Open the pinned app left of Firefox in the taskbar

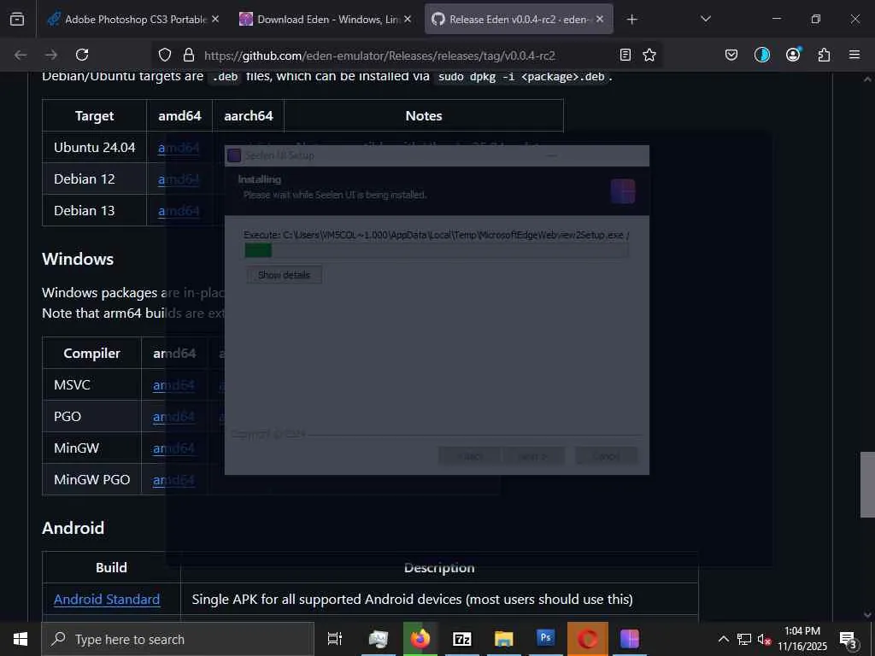pyautogui.click(x=378, y=639)
